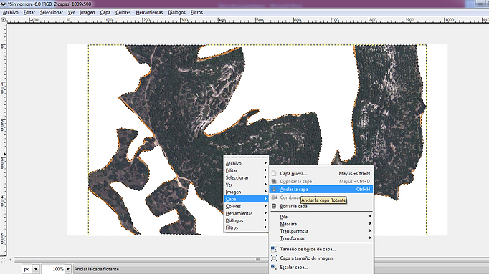Open Capa in the menu bar

[x=105, y=12]
